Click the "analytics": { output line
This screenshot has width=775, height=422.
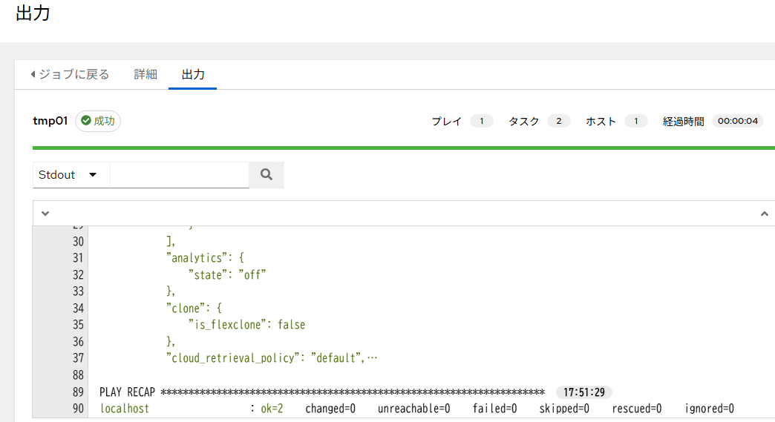[x=205, y=257]
